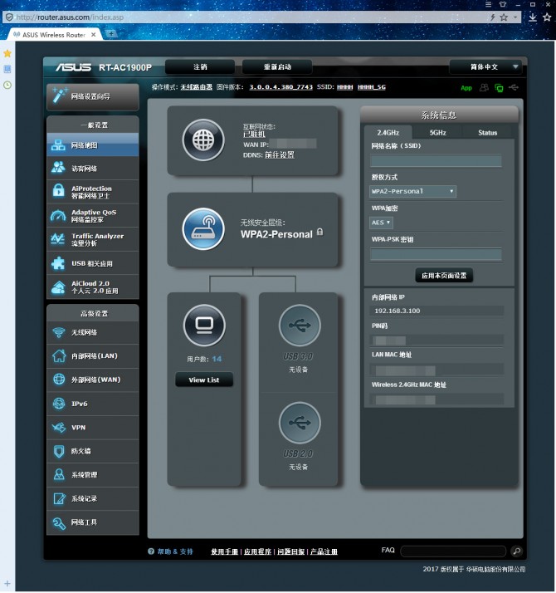Open the 问题回报 feedback link
This screenshot has height=593, width=556.
(290, 551)
